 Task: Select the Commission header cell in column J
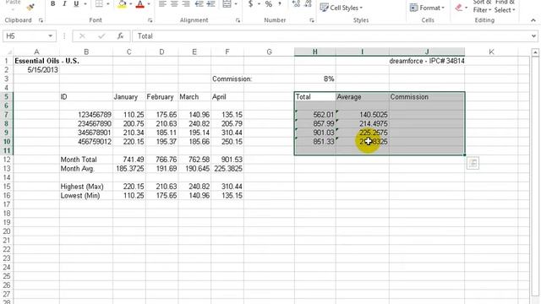tap(427, 97)
